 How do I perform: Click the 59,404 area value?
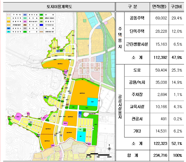pyautogui.click(x=161, y=70)
